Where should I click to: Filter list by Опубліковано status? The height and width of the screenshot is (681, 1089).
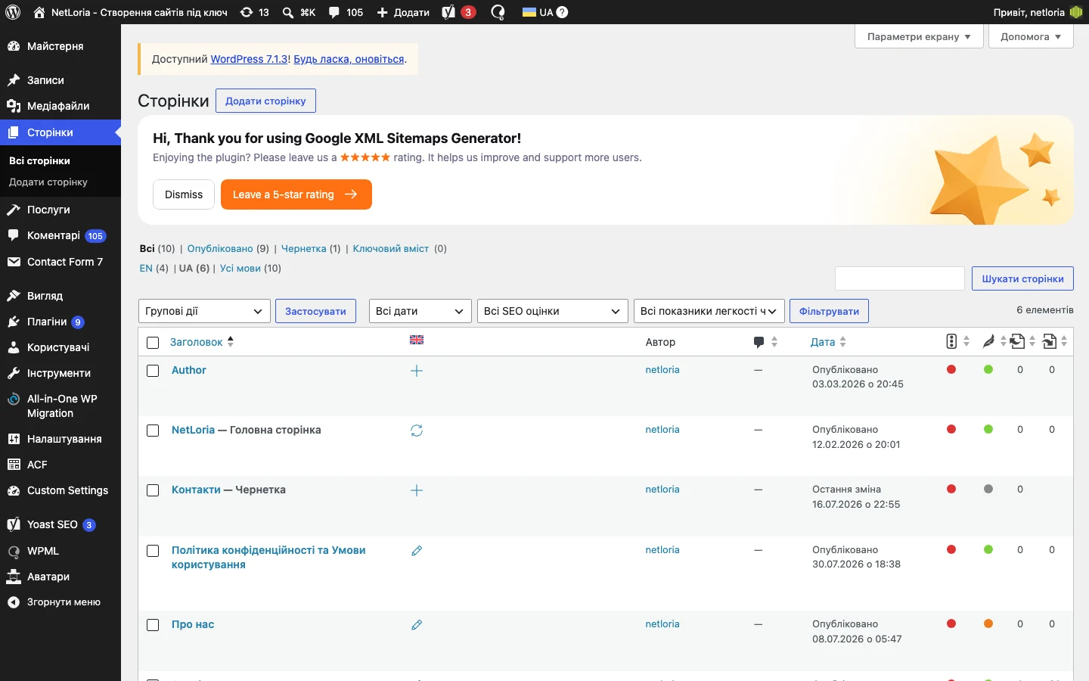(220, 248)
